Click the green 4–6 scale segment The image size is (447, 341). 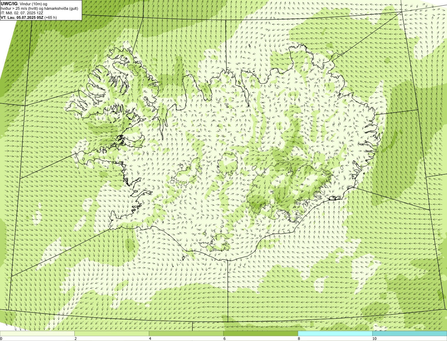click(x=186, y=334)
